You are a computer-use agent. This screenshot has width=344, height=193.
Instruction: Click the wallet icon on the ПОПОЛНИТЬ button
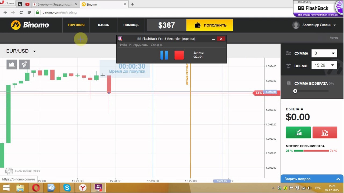click(198, 25)
